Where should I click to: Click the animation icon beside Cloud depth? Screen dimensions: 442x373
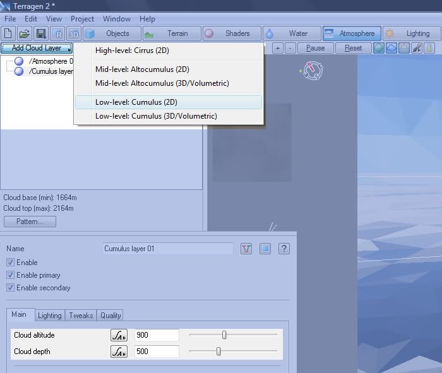pos(118,352)
